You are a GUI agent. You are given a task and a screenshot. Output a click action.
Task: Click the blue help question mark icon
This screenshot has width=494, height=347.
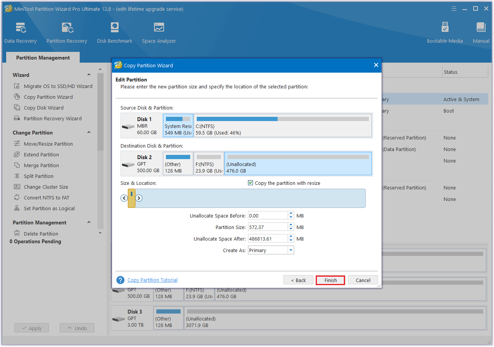tap(121, 280)
